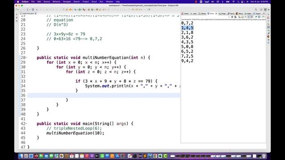Switch to the Progress tab
This screenshot has width=285, height=160.
click(222, 14)
